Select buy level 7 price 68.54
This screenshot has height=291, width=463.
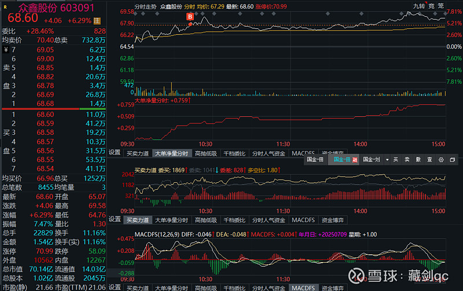point(45,169)
